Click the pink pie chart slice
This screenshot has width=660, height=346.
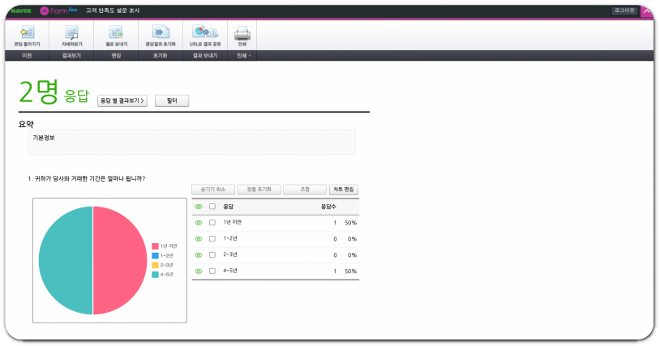[x=120, y=260]
